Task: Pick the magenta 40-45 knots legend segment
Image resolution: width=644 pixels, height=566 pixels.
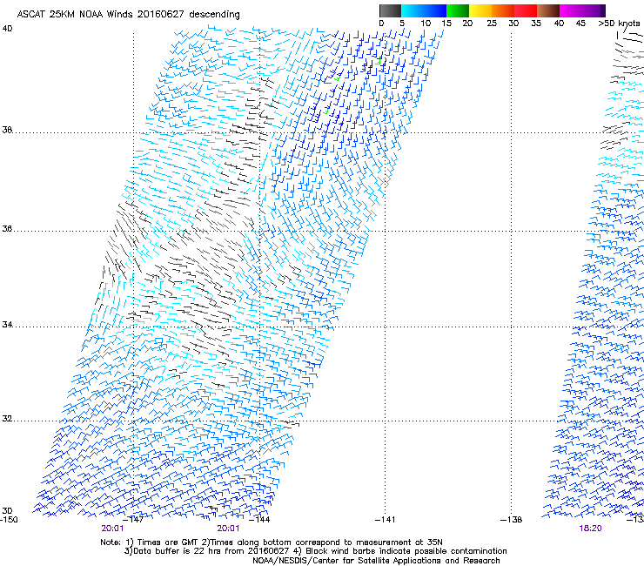Action: point(571,10)
